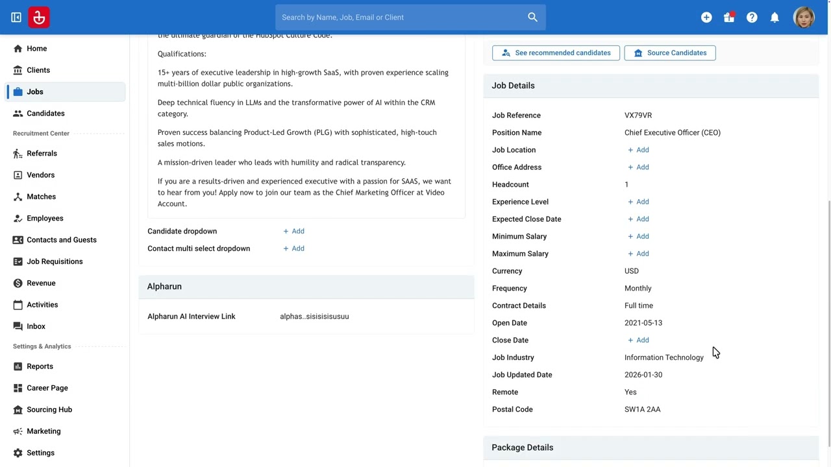The image size is (831, 467).
Task: Add a value for Office Address
Action: pos(638,167)
